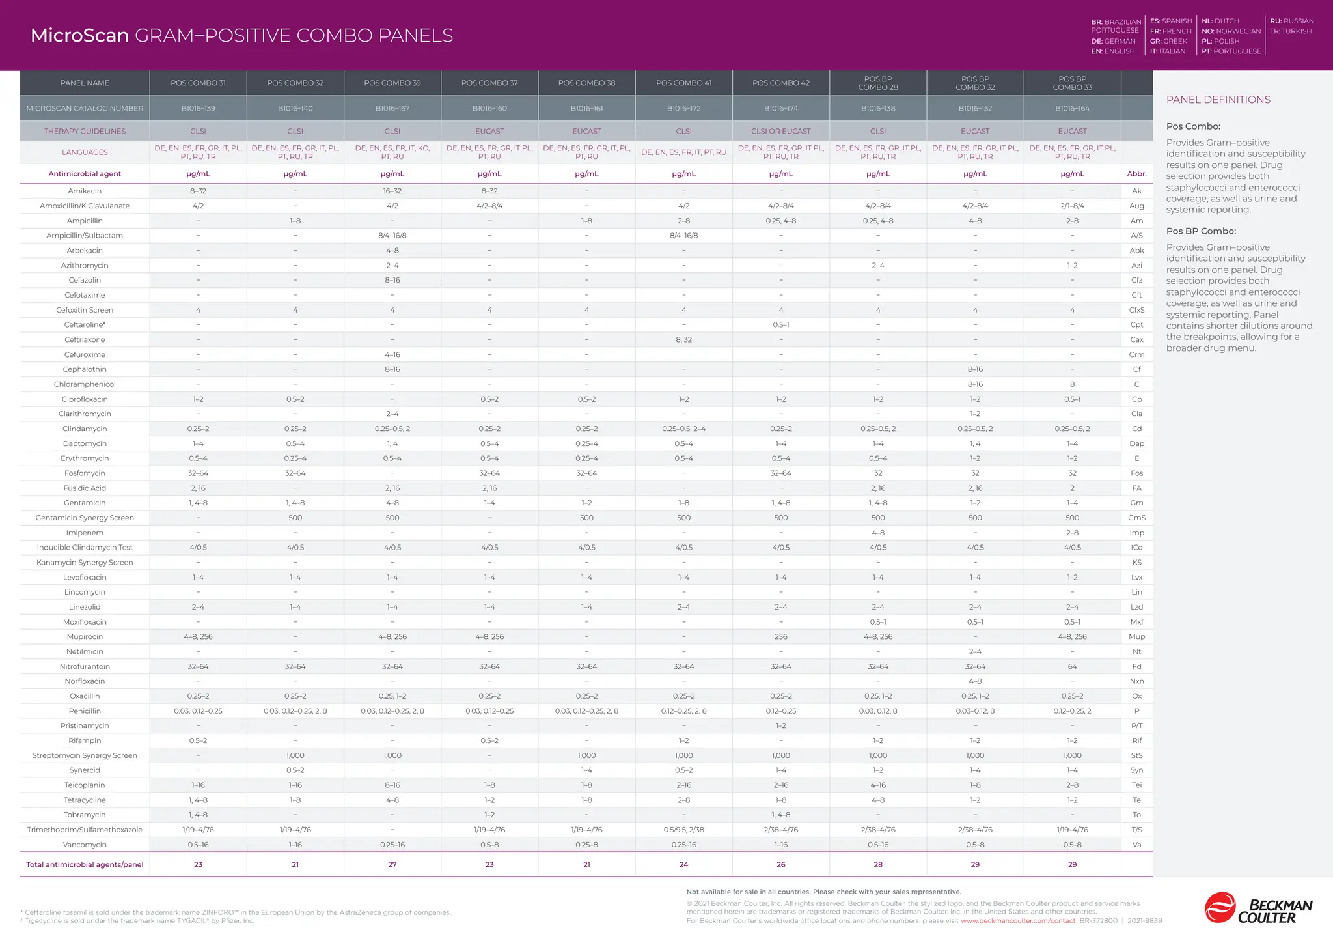Screen dimensions: 1333x943
Task: Click the Vancomycin row label
Action: point(85,845)
